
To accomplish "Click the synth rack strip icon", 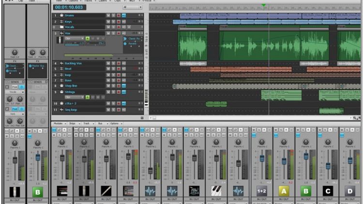I will pyautogui.click(x=128, y=191).
